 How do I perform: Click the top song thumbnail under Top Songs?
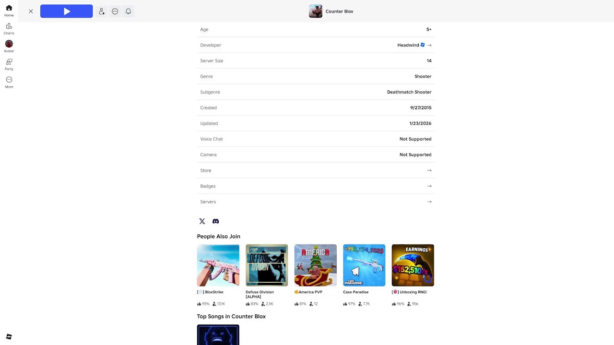pos(218,335)
